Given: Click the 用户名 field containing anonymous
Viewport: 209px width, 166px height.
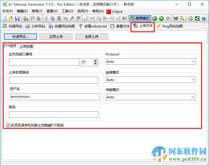Looking at the screenshot, I should [x=55, y=97].
